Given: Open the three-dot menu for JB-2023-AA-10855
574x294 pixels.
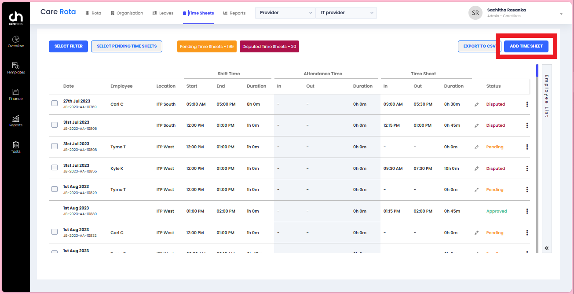Looking at the screenshot, I should point(527,169).
